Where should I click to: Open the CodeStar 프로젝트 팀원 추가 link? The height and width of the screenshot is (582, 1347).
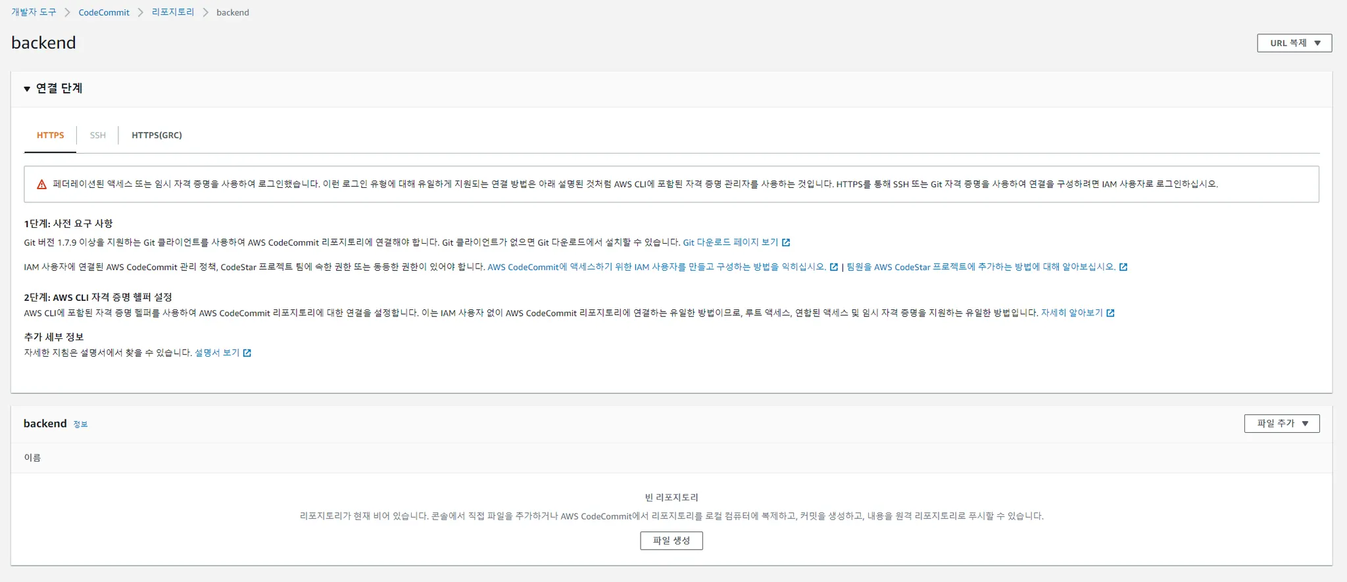point(981,267)
